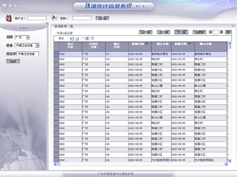Click the page number input box
Image resolution: width=237 pixels, height=177 pixels.
pyautogui.click(x=216, y=32)
